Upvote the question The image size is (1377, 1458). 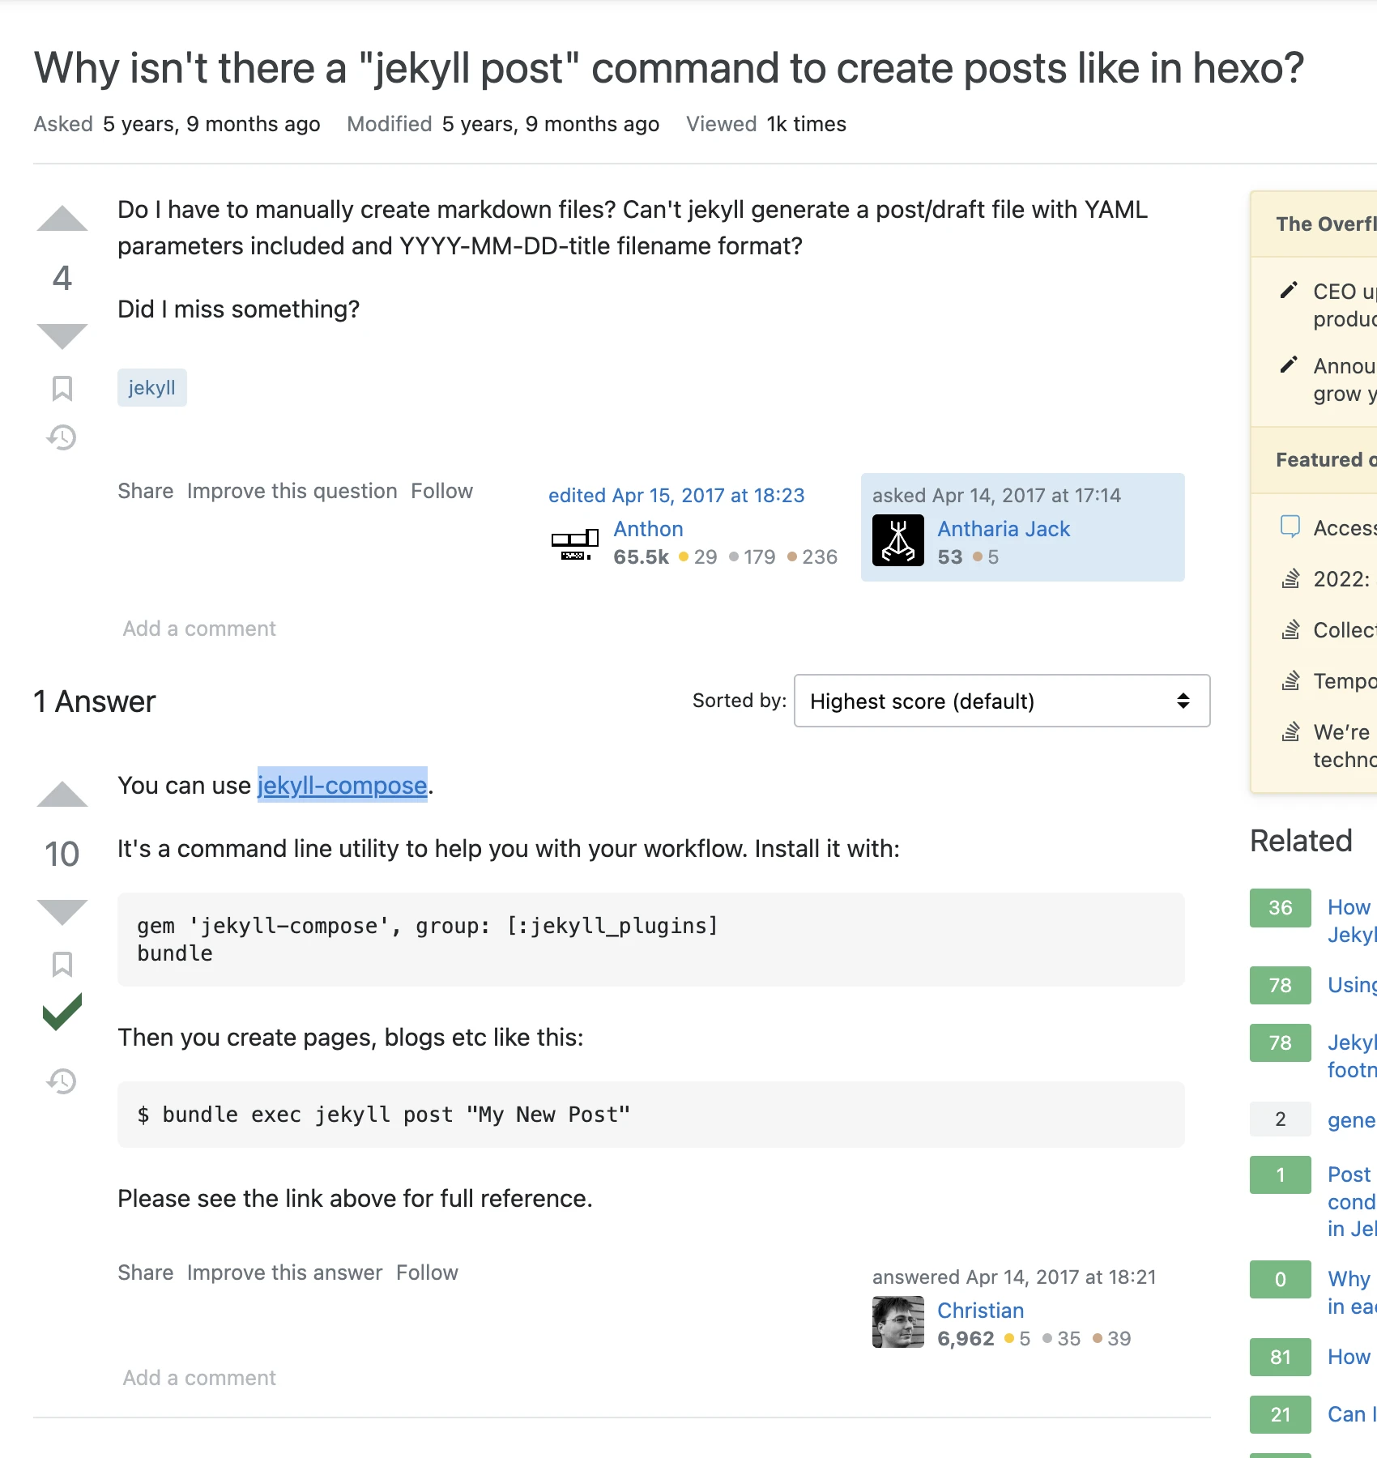(x=62, y=220)
